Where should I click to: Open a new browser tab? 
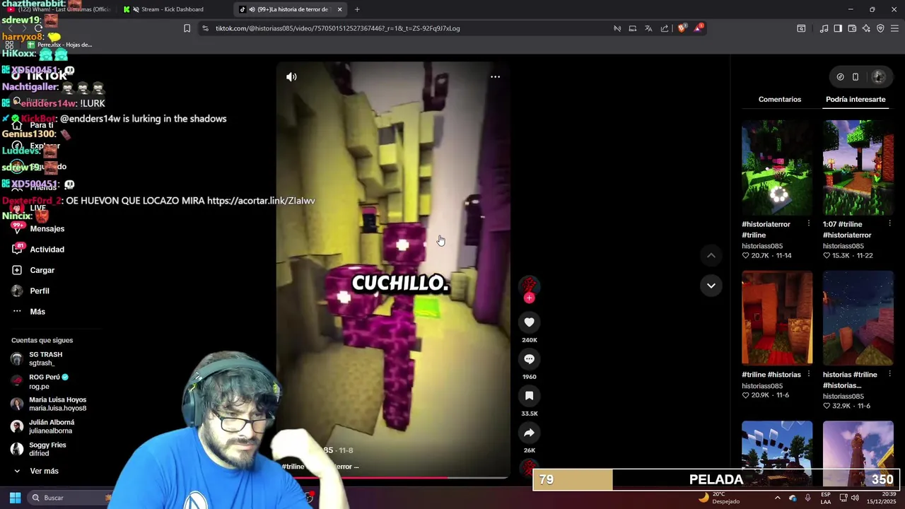click(357, 9)
